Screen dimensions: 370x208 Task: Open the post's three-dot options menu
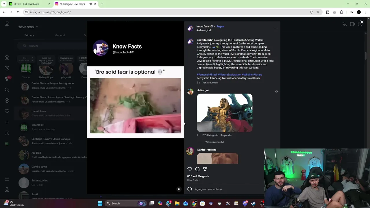click(x=275, y=28)
